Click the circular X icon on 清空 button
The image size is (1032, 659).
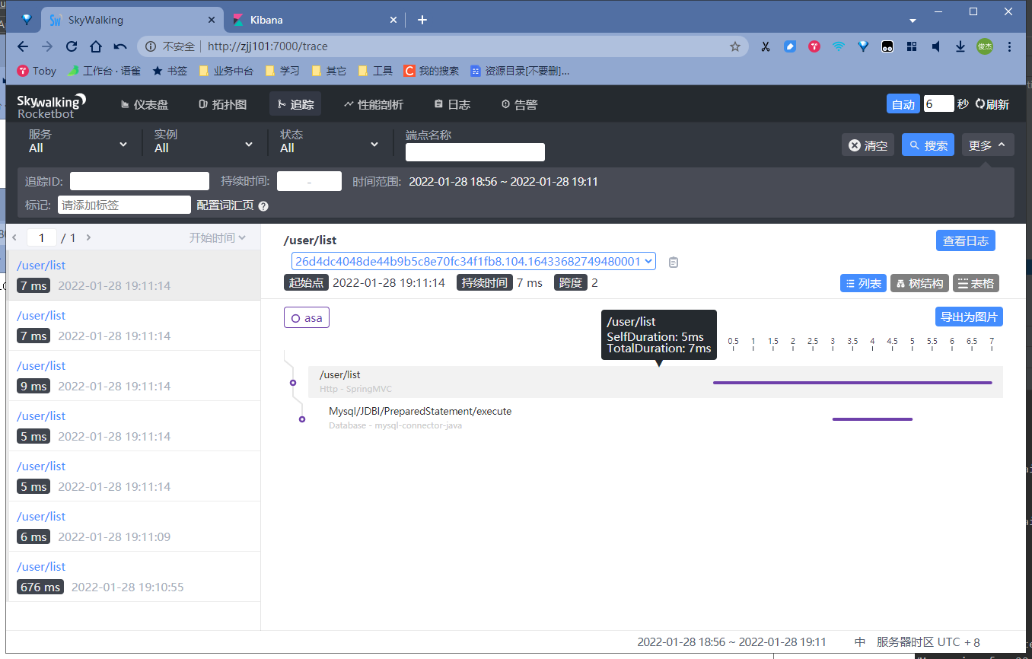point(854,145)
